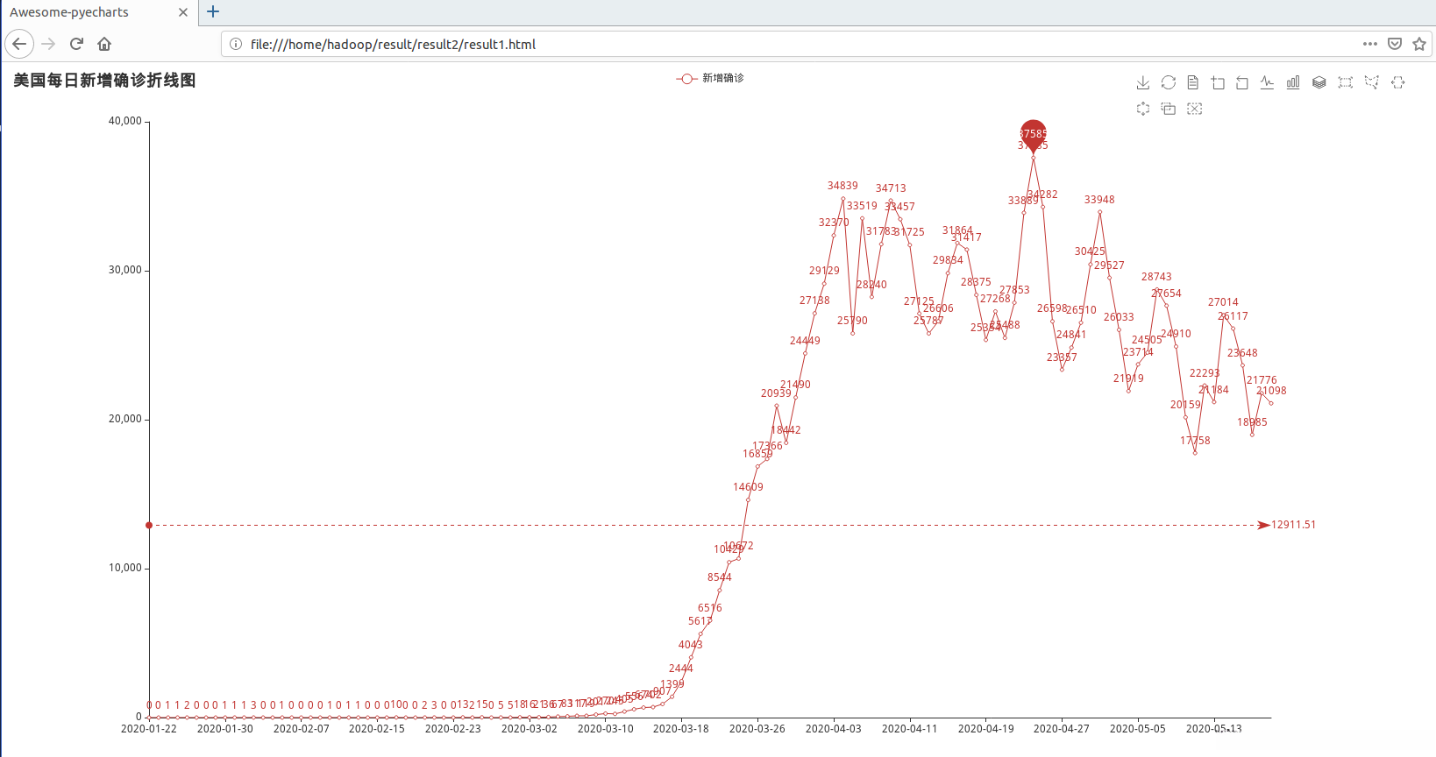This screenshot has width=1436, height=757.
Task: Open the page actions three-dots menu
Action: [1370, 44]
